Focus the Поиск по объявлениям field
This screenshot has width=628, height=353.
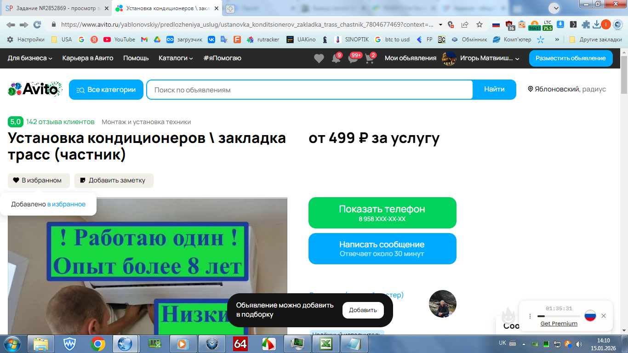point(310,90)
